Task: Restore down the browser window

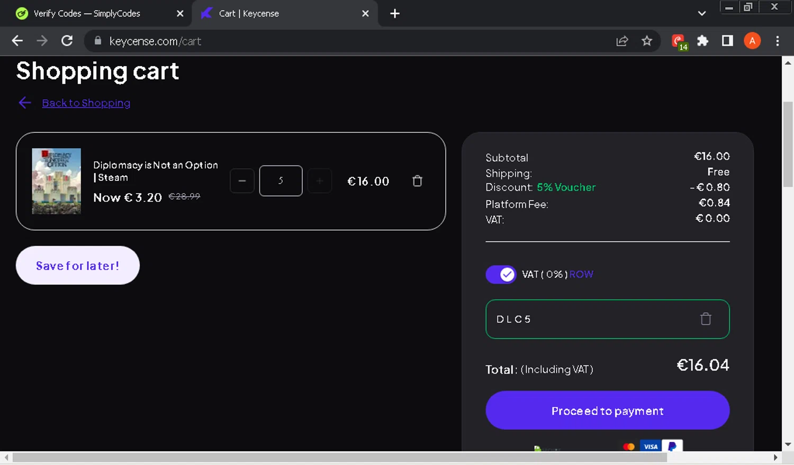Action: (x=748, y=7)
